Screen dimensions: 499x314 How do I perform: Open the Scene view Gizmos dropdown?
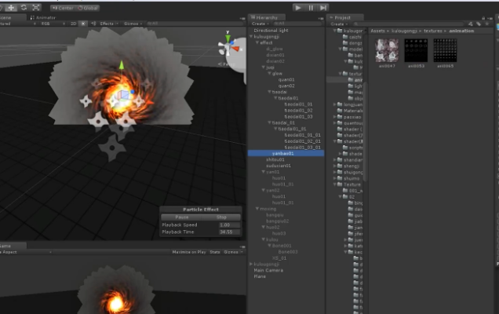133,24
